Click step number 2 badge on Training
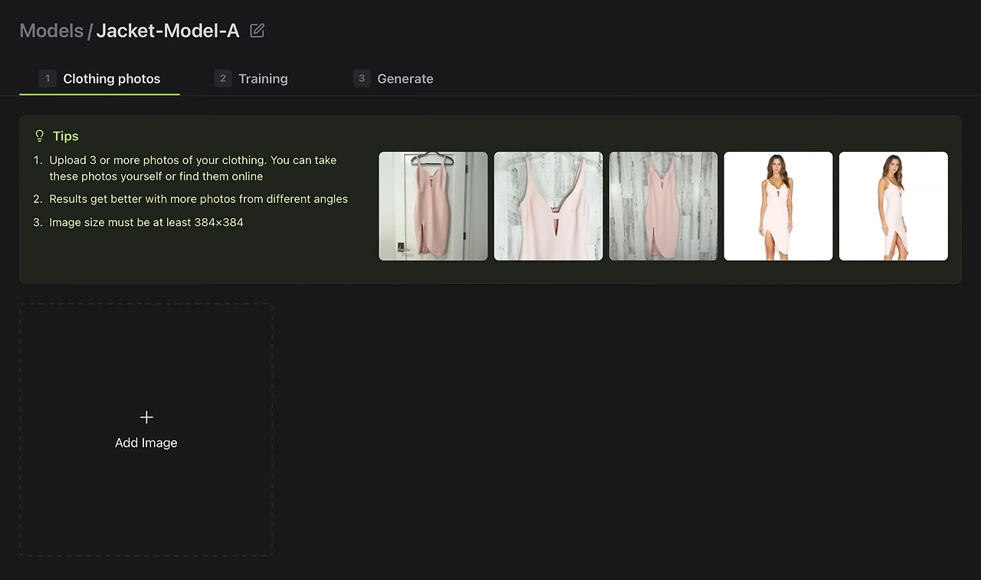The height and width of the screenshot is (580, 981). click(x=223, y=78)
